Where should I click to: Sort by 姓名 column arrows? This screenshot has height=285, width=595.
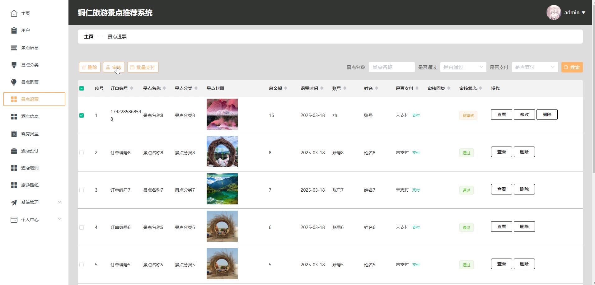(377, 88)
